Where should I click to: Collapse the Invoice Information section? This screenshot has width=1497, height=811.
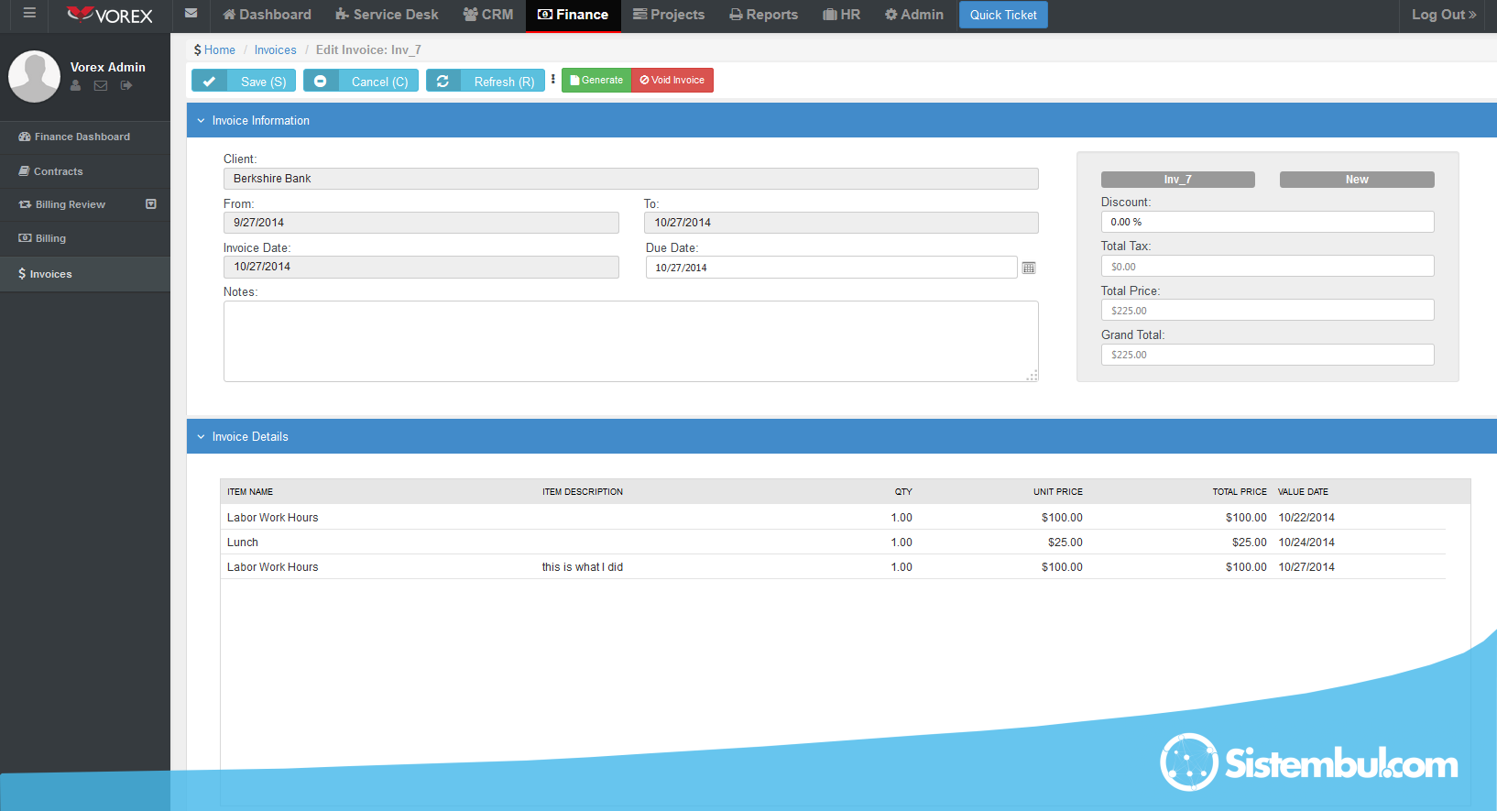tap(201, 120)
